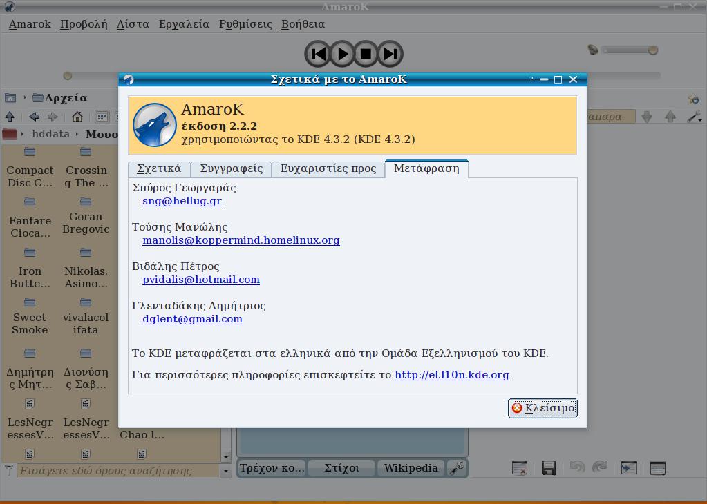707x504 pixels.
Task: Select the Chao l... file
Action: tap(142, 435)
